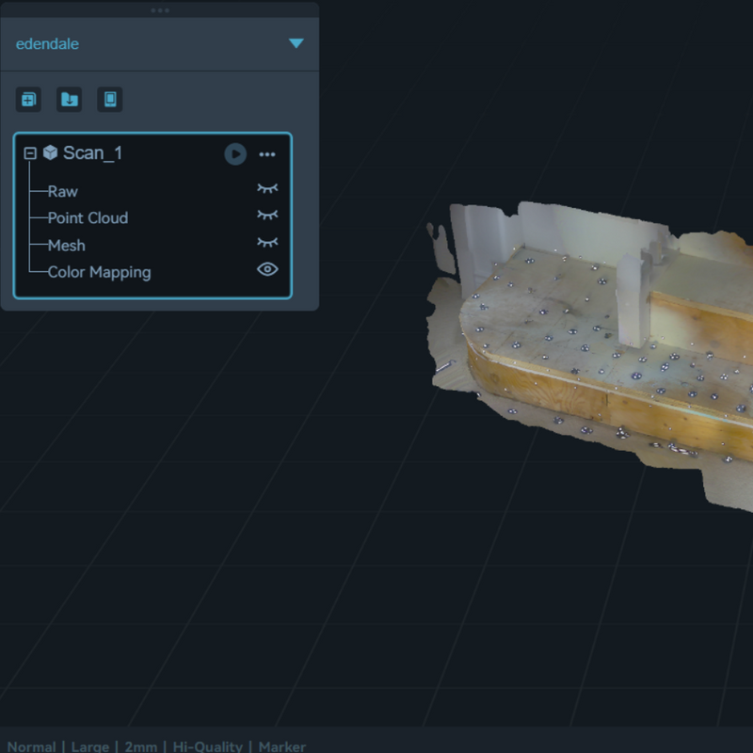Show the Point Cloud layer

click(267, 215)
